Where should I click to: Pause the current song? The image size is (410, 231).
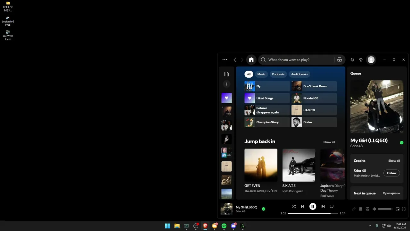click(x=313, y=207)
